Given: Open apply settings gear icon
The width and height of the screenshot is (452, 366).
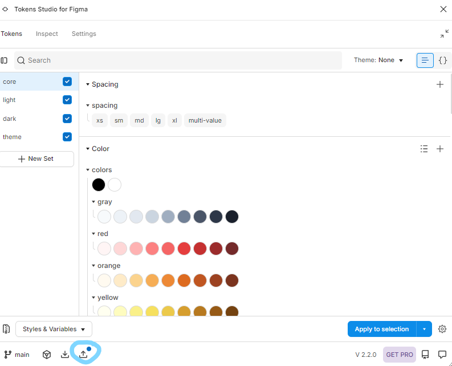Looking at the screenshot, I should [442, 329].
